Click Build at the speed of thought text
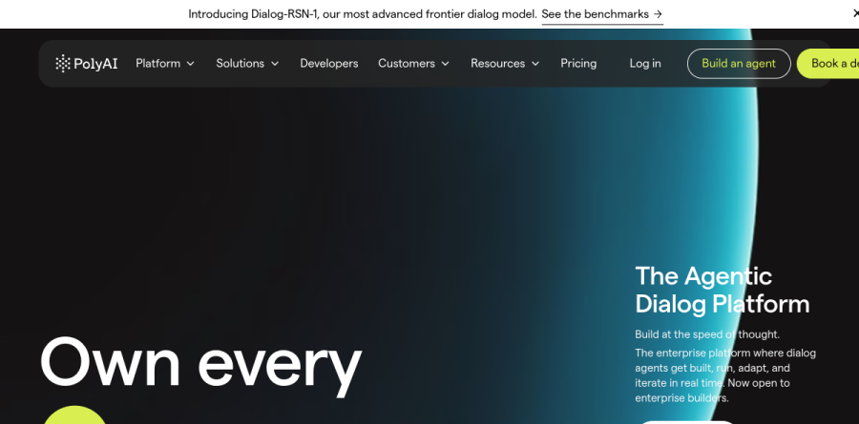Image resolution: width=859 pixels, height=424 pixels. click(x=706, y=334)
